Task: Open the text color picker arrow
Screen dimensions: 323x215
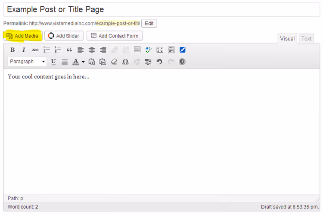Action: (83, 62)
